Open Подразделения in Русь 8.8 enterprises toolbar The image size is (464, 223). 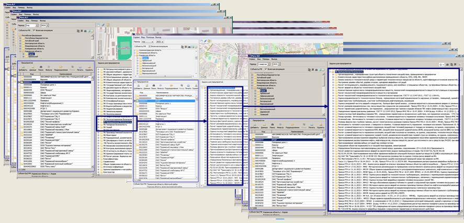(292, 126)
